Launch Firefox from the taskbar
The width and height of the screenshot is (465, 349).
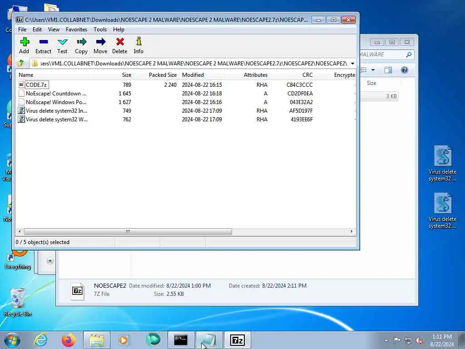point(69,340)
